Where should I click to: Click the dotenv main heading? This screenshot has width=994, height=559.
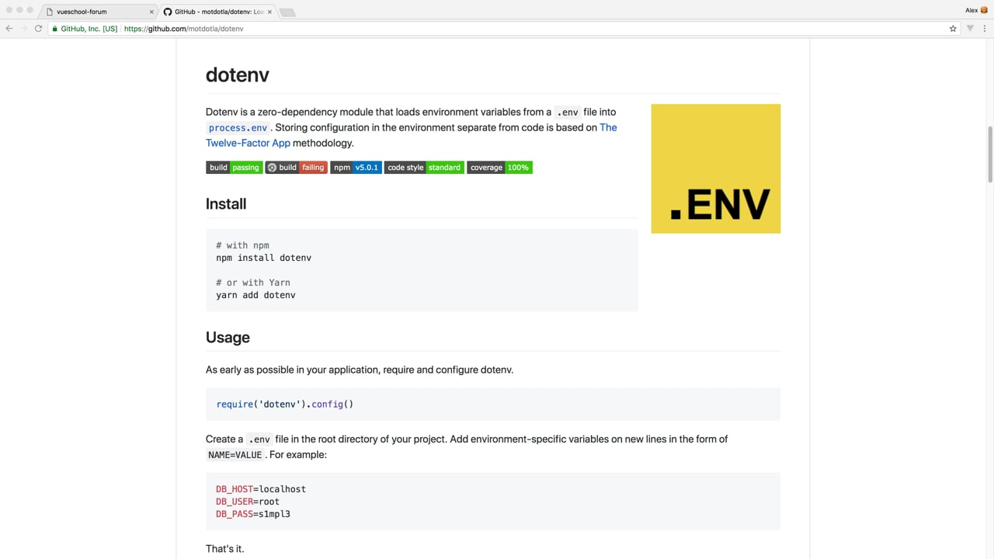(x=238, y=75)
